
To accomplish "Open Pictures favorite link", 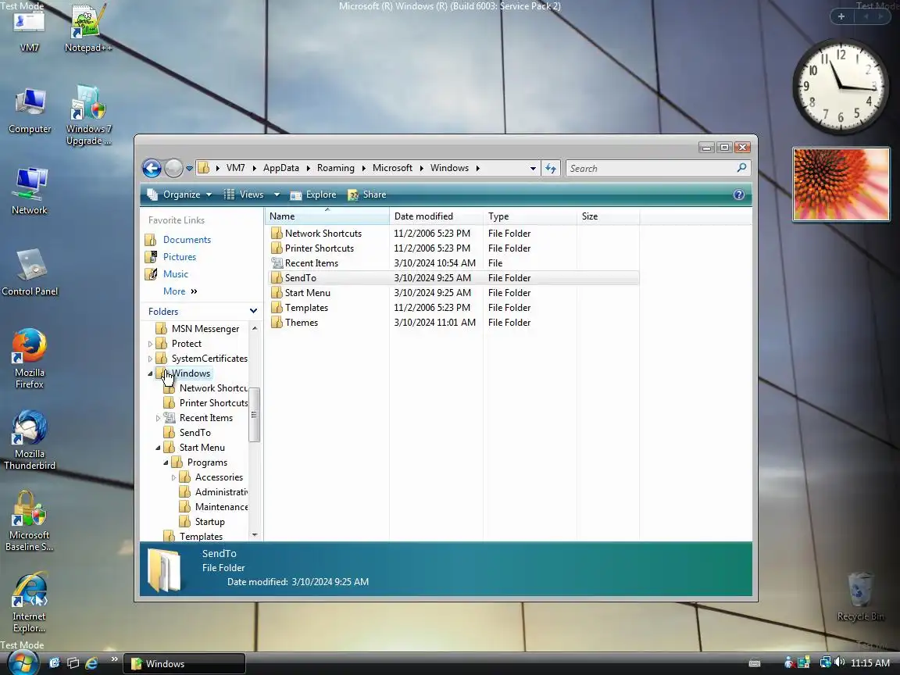I will tap(179, 256).
